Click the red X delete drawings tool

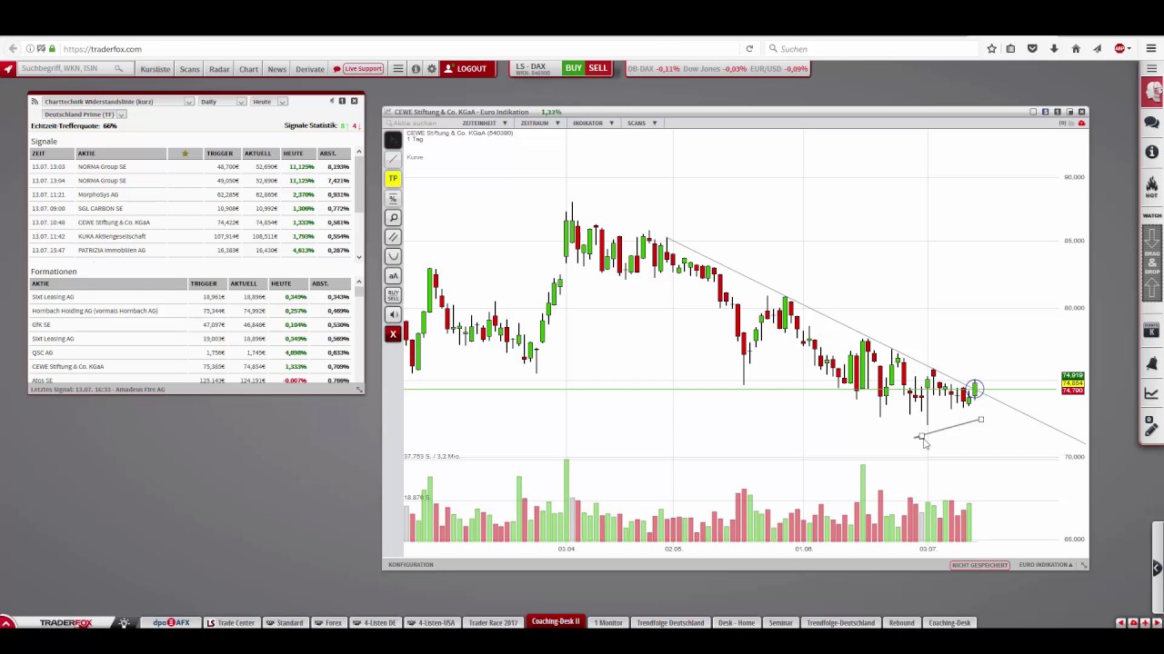393,334
